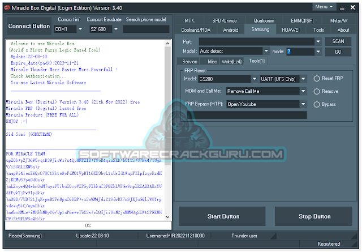This screenshot has height=252, width=362.
Task: Select the Reset FRP radio button
Action: click(x=317, y=79)
